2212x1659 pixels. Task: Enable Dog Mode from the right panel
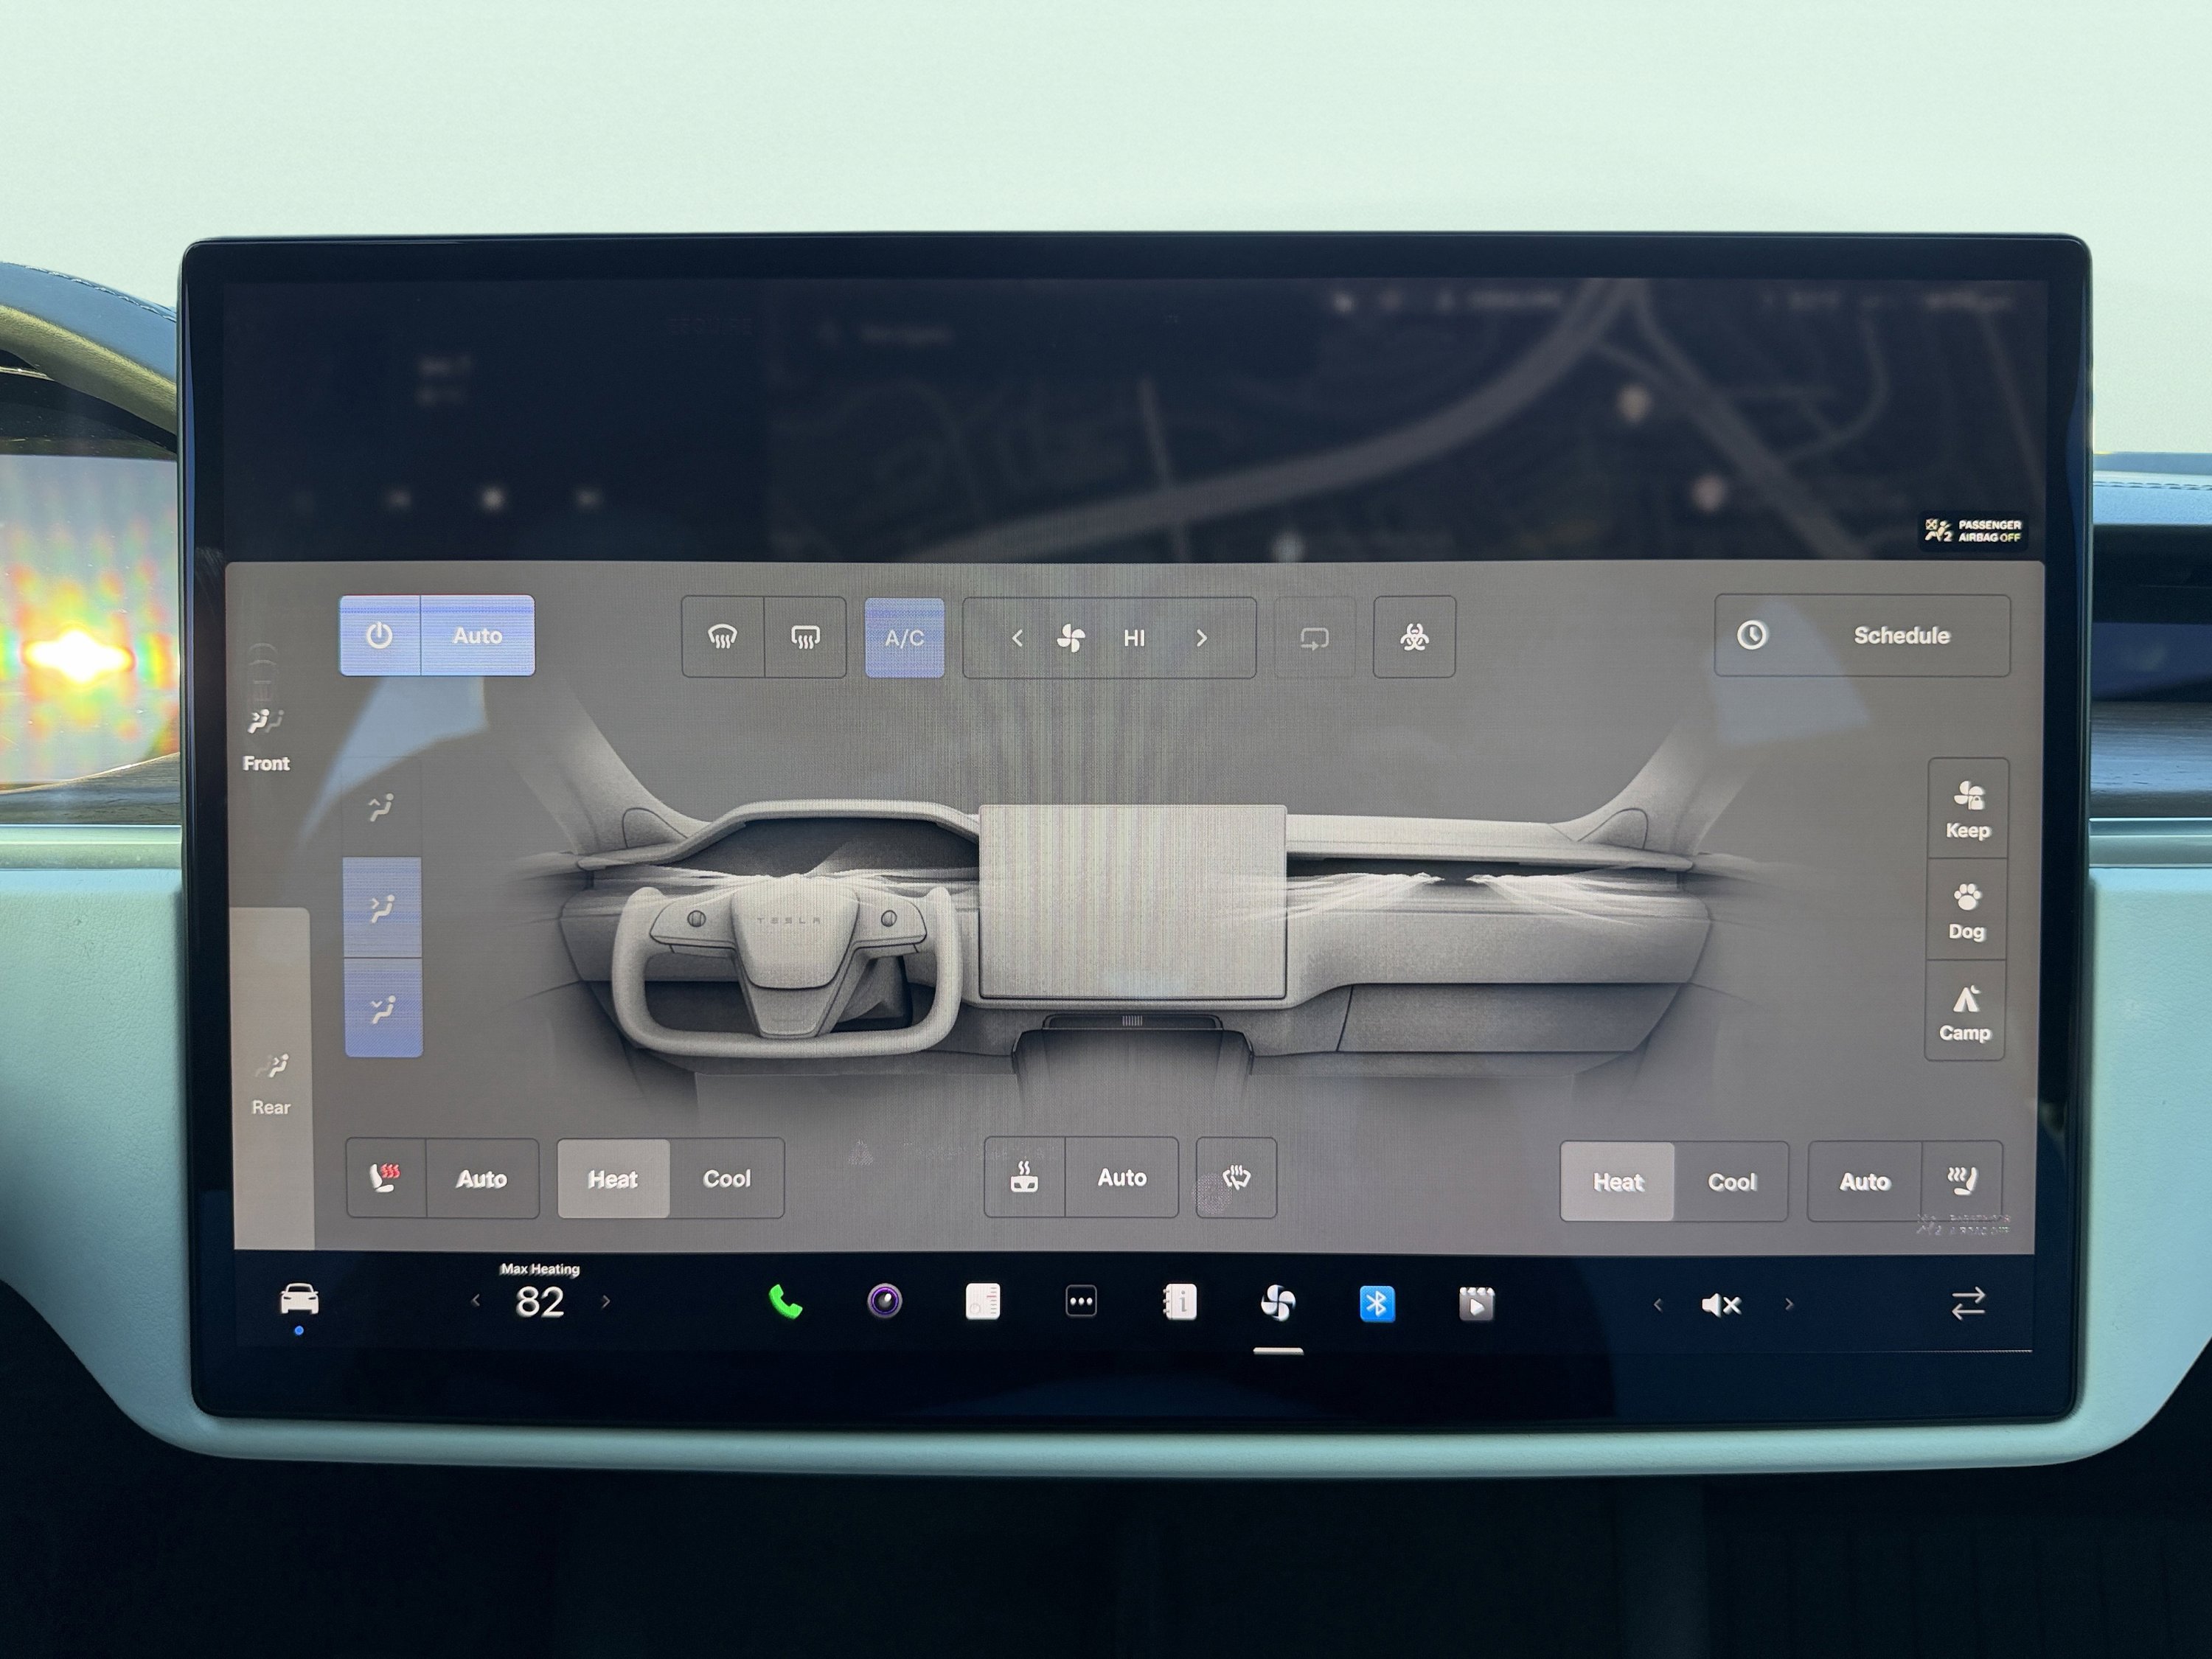(1965, 908)
